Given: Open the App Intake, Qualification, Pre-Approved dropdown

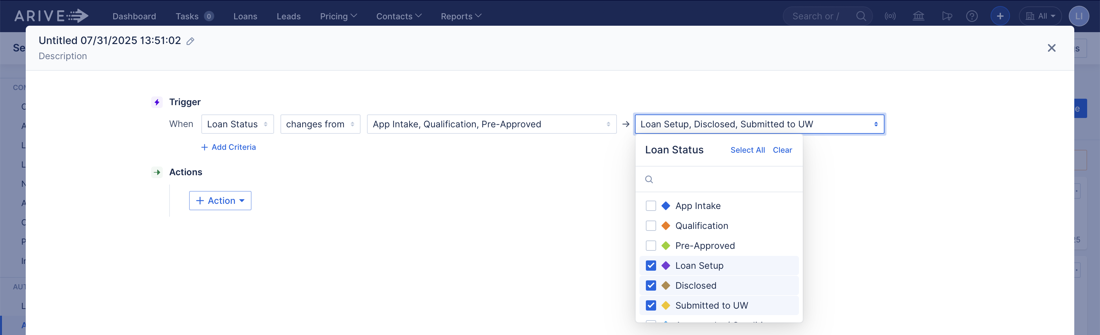Looking at the screenshot, I should coord(491,124).
